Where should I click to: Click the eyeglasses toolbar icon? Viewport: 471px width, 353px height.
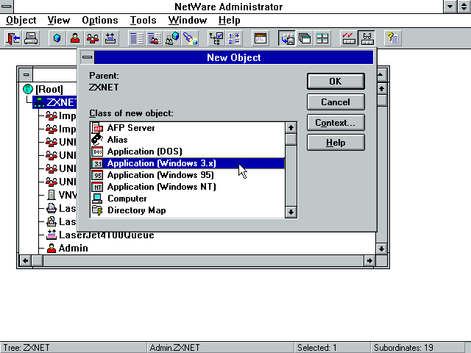366,38
